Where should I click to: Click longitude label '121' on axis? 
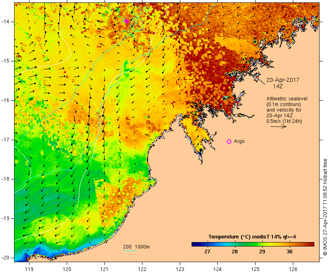pyautogui.click(x=104, y=269)
